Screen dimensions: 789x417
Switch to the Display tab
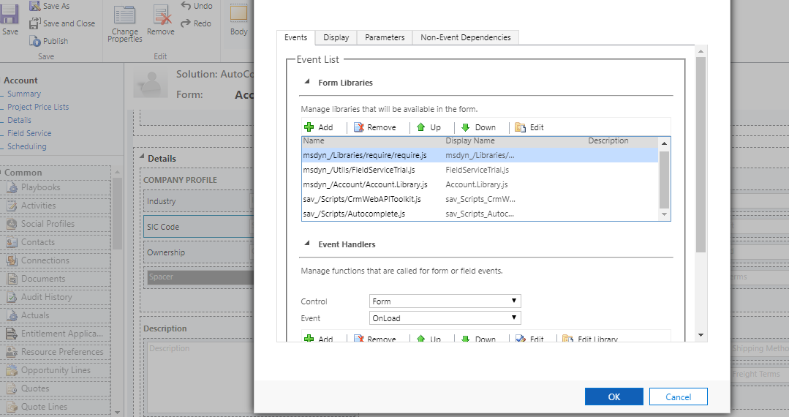coord(336,37)
